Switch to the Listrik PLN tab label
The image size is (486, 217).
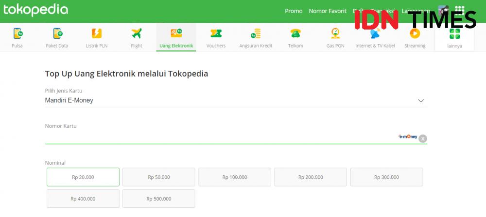tap(97, 46)
